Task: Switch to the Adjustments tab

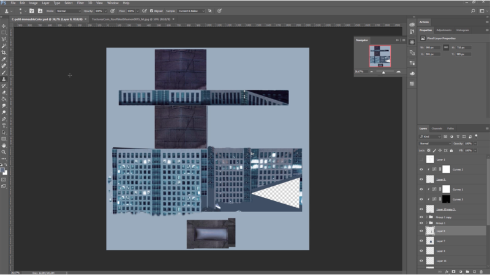Action: 443,30
